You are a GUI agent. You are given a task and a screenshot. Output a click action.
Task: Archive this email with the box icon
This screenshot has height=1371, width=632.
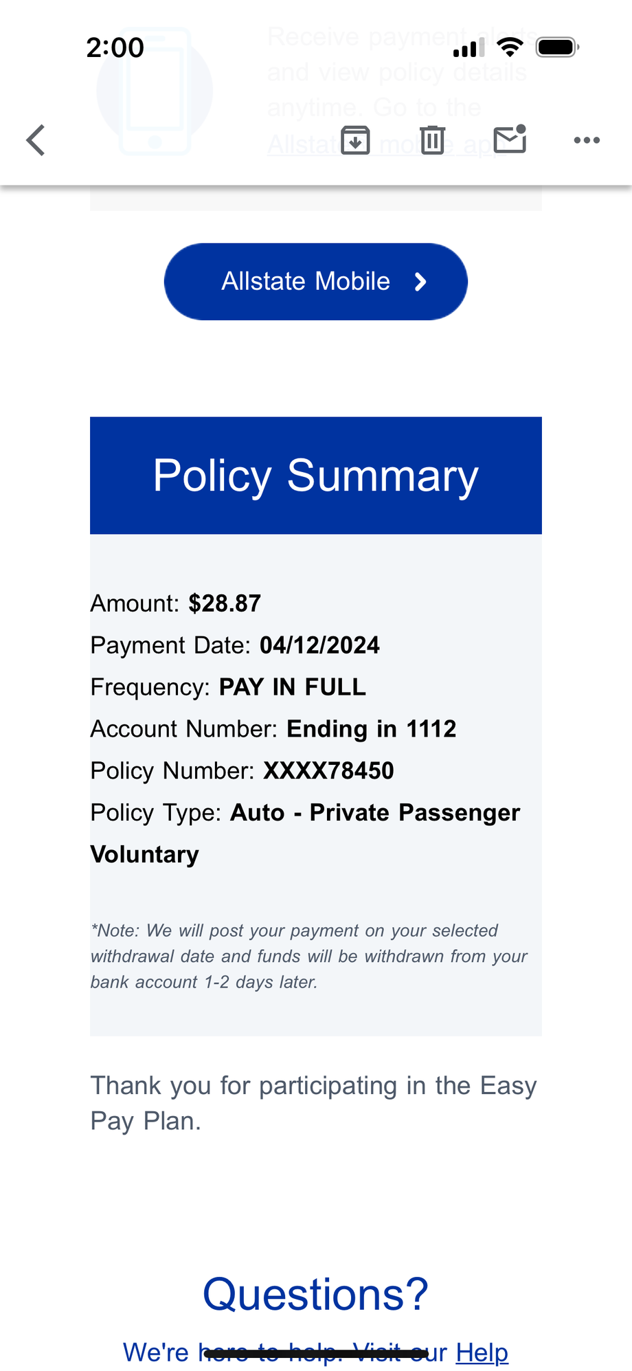click(355, 140)
